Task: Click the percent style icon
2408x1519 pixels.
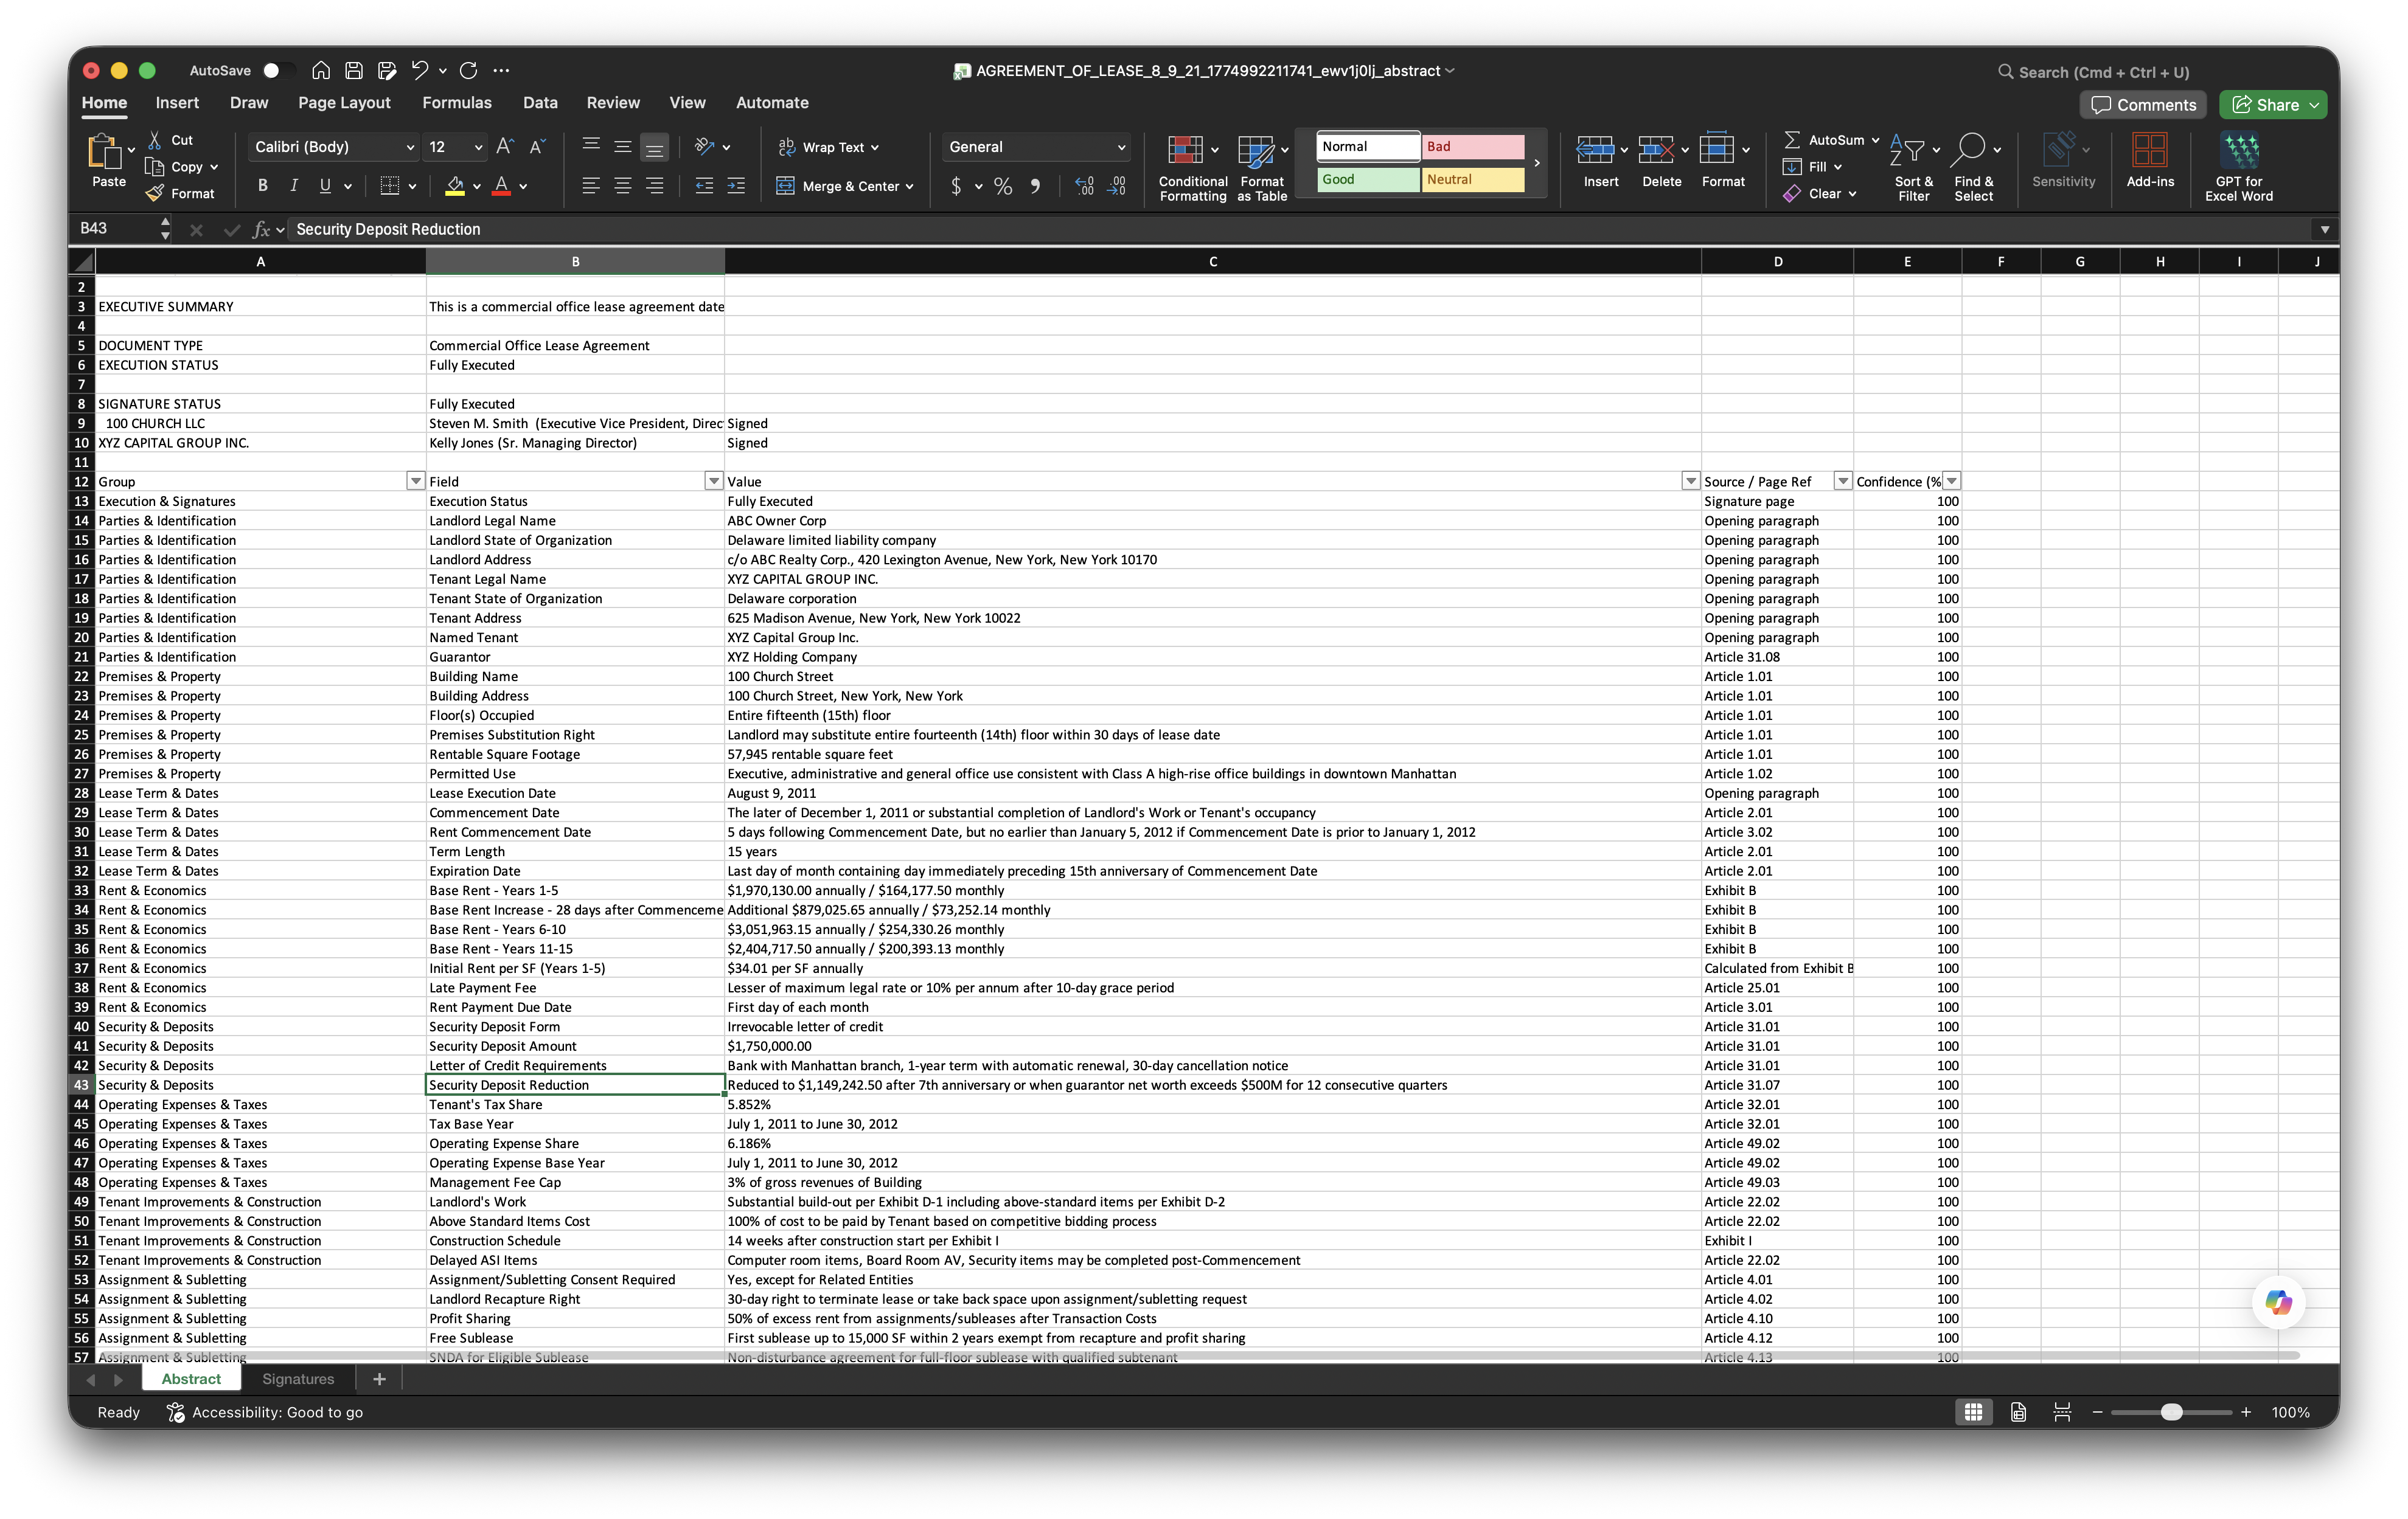Action: click(x=1003, y=186)
